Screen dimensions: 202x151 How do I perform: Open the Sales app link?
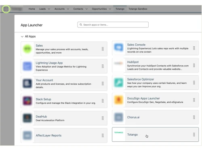pyautogui.click(x=39, y=46)
